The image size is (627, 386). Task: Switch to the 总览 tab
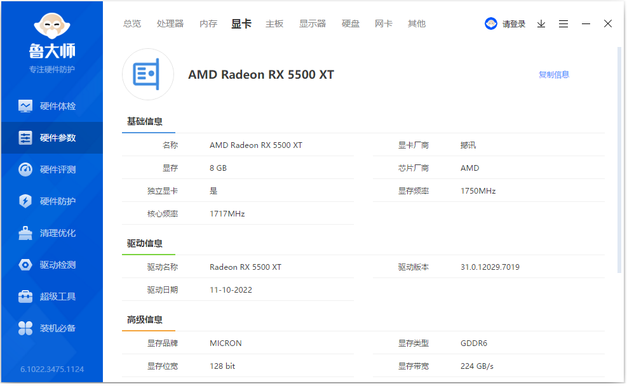(132, 24)
